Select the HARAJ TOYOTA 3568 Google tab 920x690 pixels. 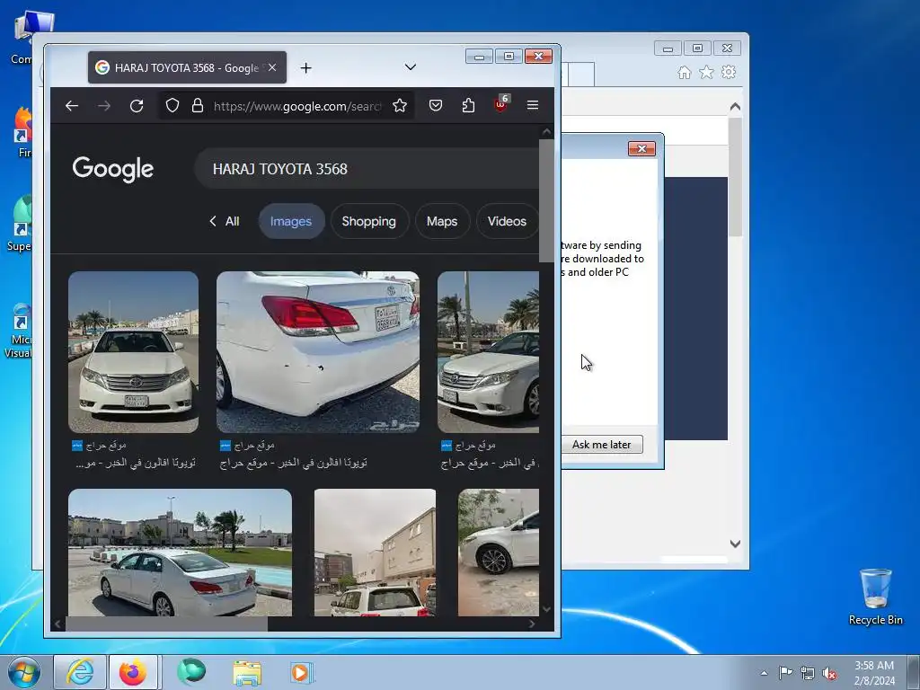click(x=187, y=67)
